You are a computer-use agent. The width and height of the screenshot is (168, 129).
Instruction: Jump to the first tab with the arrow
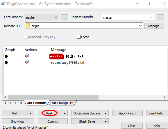(5, 103)
